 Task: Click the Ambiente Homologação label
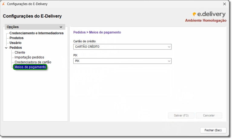[x=206, y=21]
